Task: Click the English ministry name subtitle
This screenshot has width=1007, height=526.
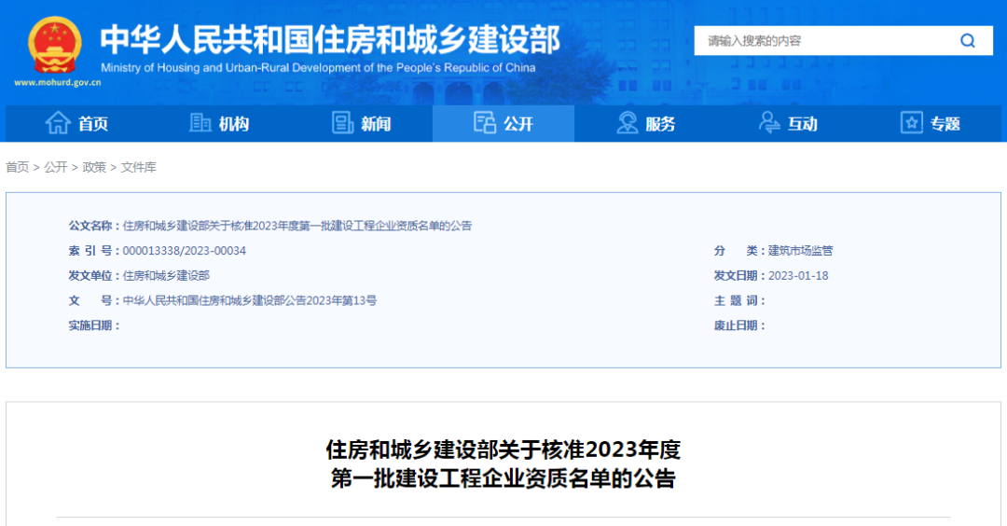Action: [318, 67]
